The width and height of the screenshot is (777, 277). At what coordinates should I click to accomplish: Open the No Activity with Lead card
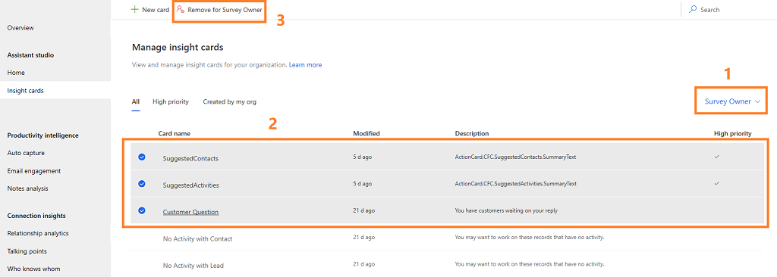[193, 265]
